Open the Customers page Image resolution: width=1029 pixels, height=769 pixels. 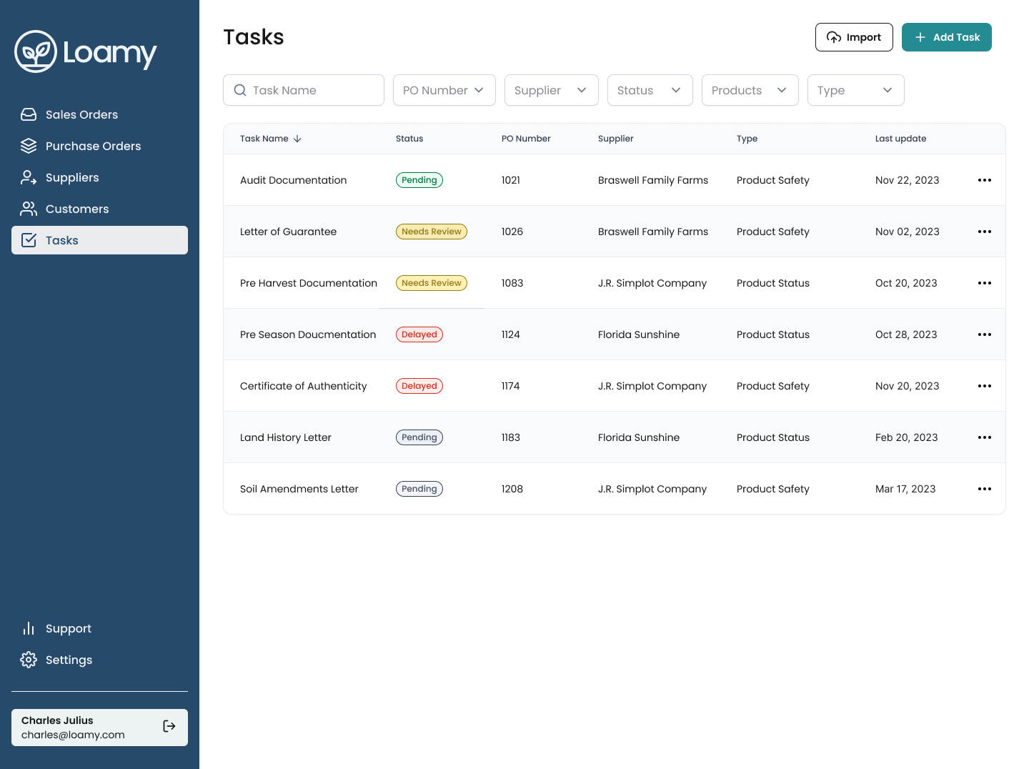(99, 209)
